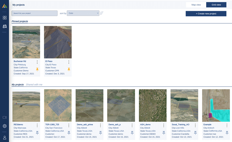Click 'Customer:Candela' text
Viewport: 232px width, 142px height.
pos(181,134)
